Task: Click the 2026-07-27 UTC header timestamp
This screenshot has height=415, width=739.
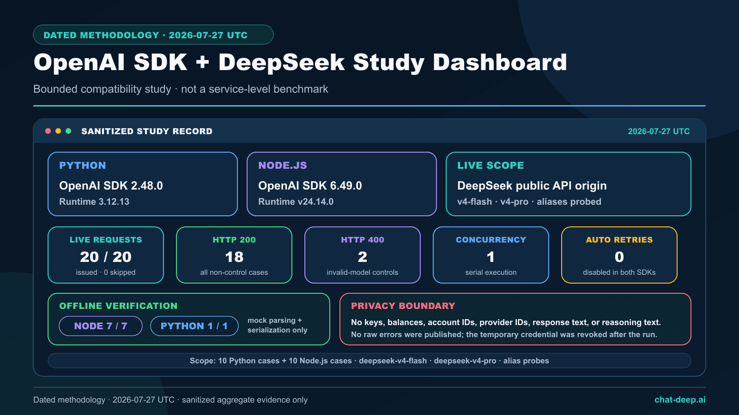Action: pos(659,131)
